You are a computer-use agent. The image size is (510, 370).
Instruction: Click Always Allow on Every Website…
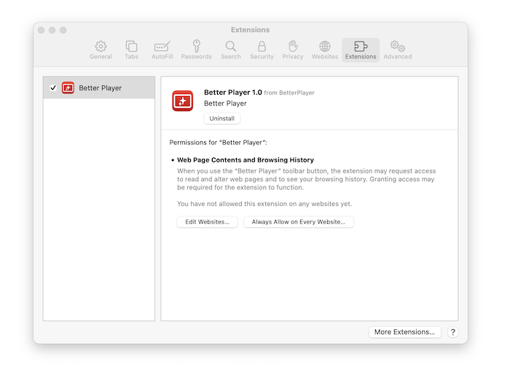[299, 221]
